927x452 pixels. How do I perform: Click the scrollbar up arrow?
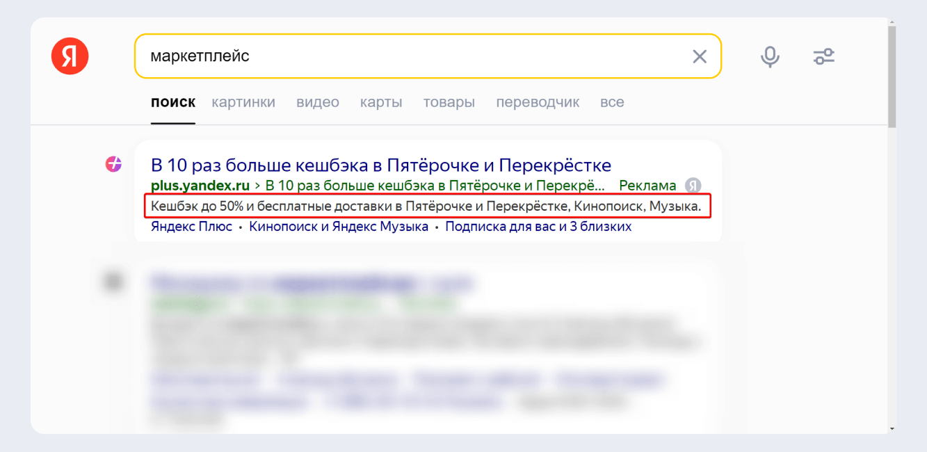point(892,23)
